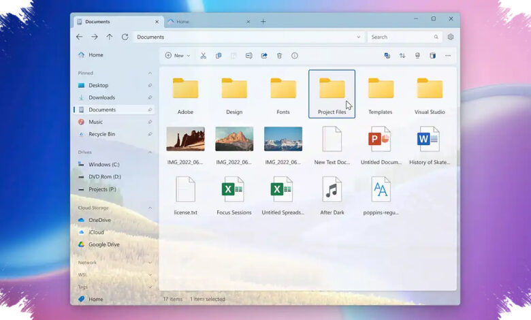
Task: Click the Cut scissors icon
Action: [203, 56]
